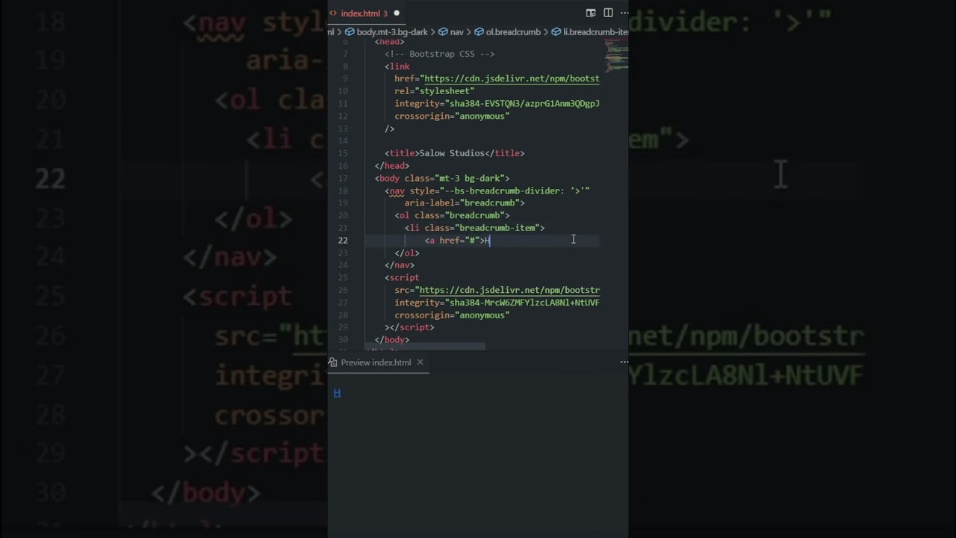956x538 pixels.
Task: Open editor More Actions menu
Action: tap(624, 13)
